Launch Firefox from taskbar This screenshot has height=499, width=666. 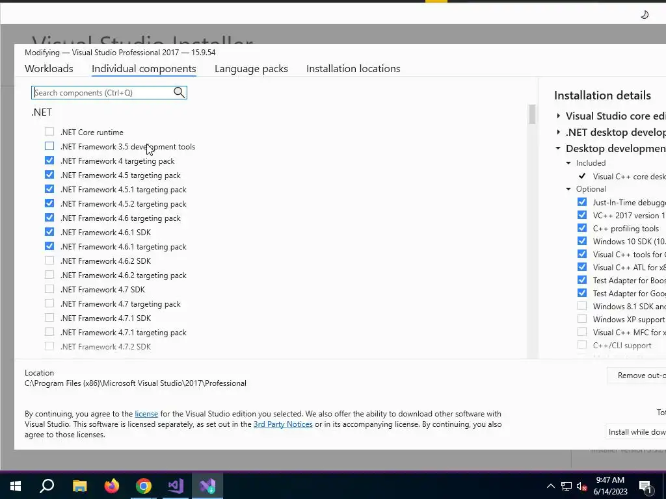112,485
